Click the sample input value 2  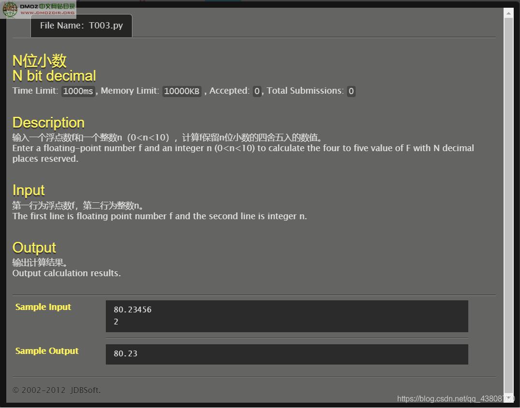coord(116,322)
